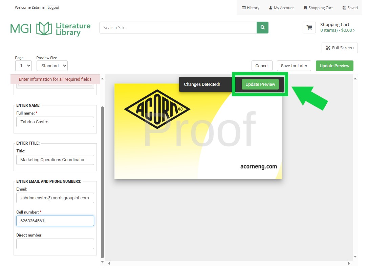368x272 pixels.
Task: Click the Logout link
Action: pos(53,7)
